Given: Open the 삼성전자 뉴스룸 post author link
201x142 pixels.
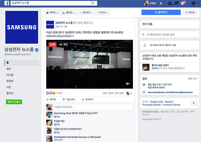Looking at the screenshot, I should click(64, 23).
